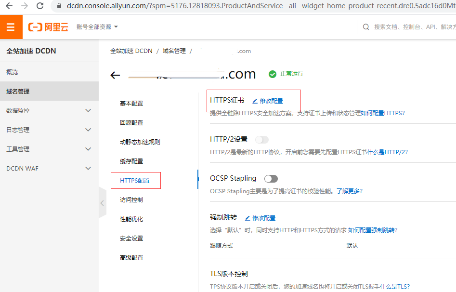Click the TLS版本控制 heading
This screenshot has width=456, height=292.
click(229, 274)
